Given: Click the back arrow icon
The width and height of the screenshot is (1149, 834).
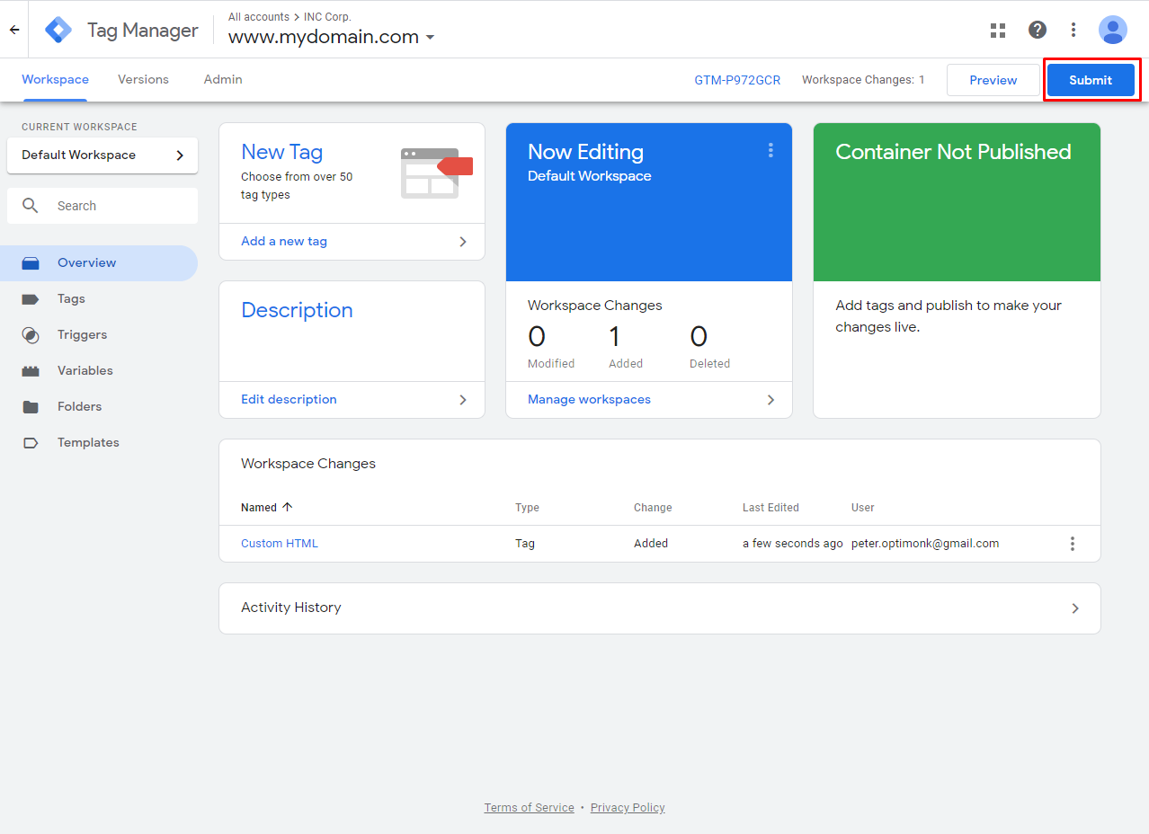Looking at the screenshot, I should 14,30.
